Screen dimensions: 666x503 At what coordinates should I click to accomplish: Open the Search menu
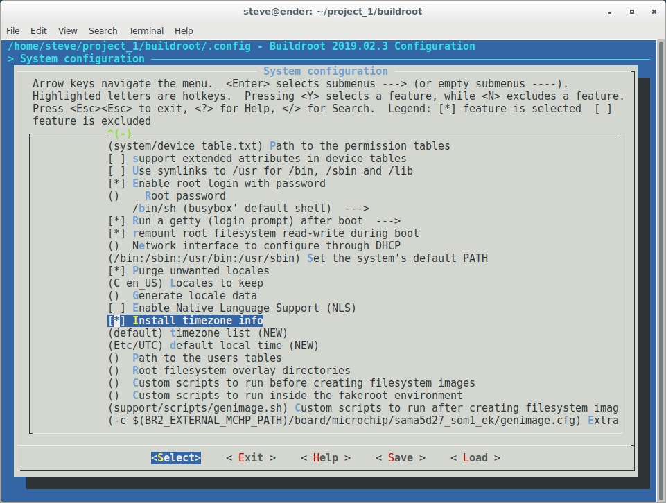tap(103, 30)
